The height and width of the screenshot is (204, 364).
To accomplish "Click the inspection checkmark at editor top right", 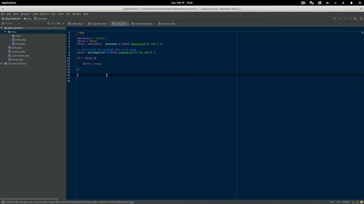I will pyautogui.click(x=362, y=33).
